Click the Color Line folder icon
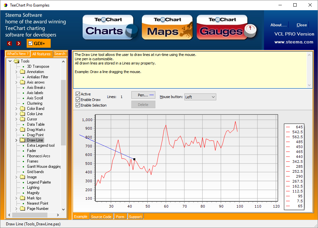Viewport: 318px width, 228px height. tap(22, 114)
